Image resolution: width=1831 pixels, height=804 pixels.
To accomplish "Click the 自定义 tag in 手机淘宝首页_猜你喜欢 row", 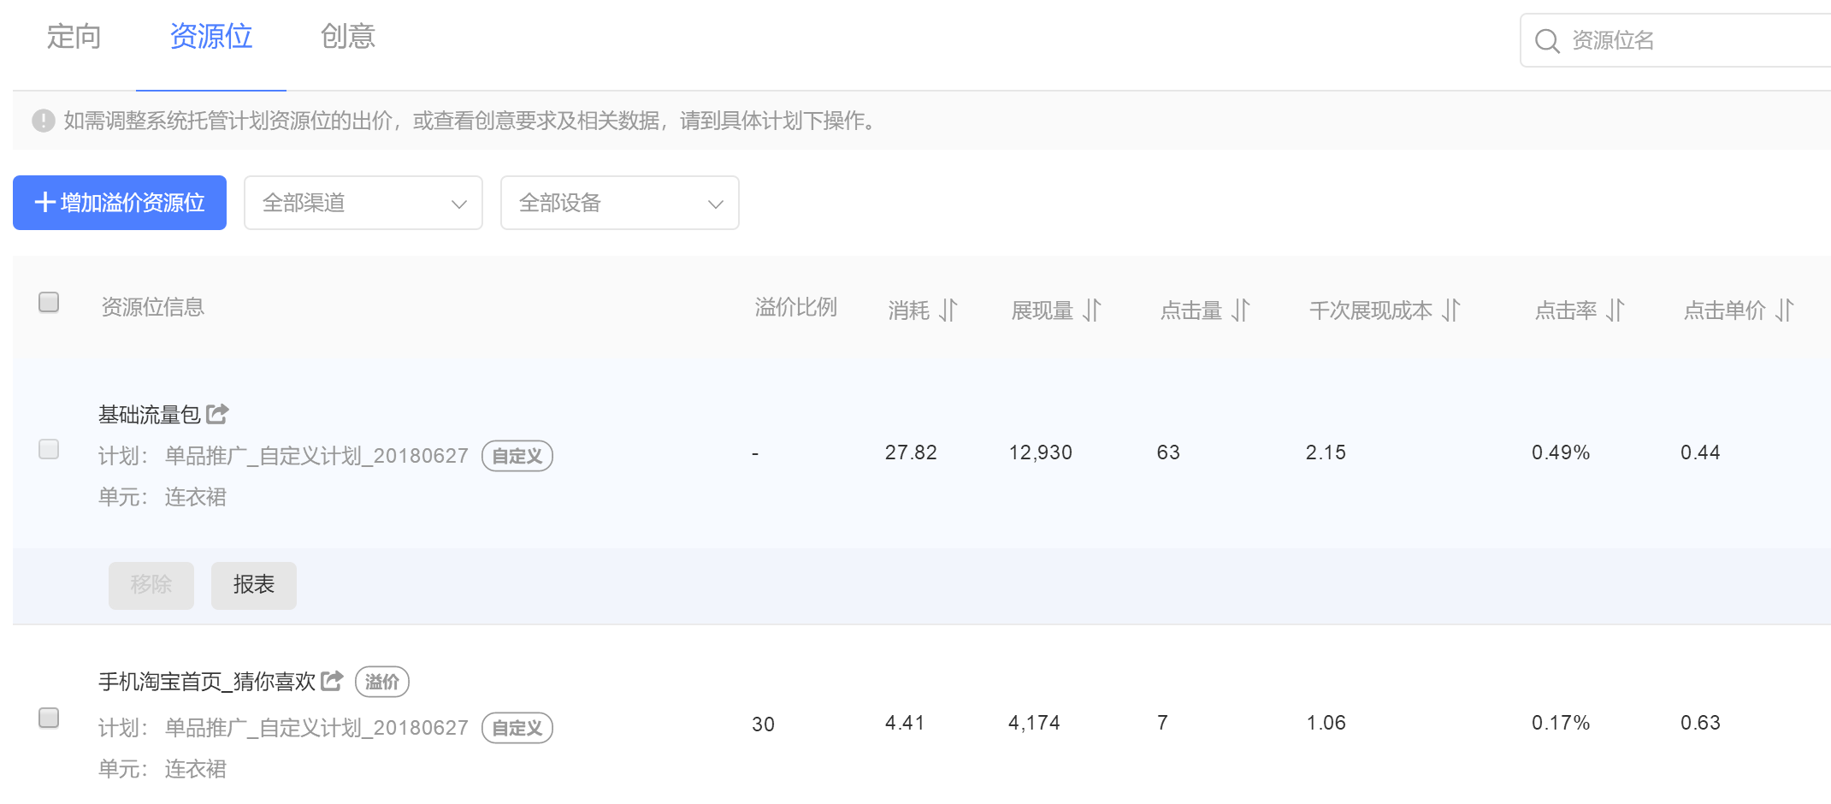I will click(517, 728).
